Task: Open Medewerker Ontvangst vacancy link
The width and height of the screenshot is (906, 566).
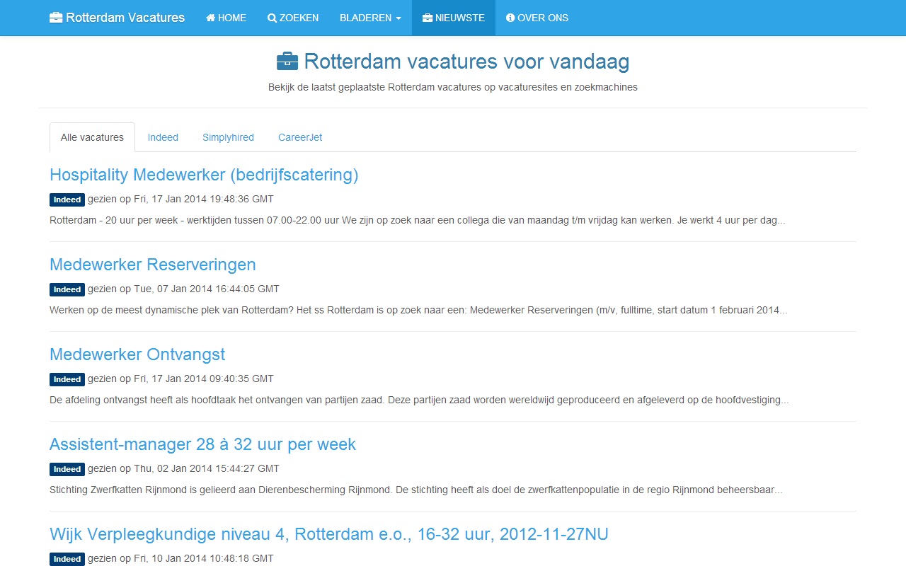Action: tap(137, 354)
